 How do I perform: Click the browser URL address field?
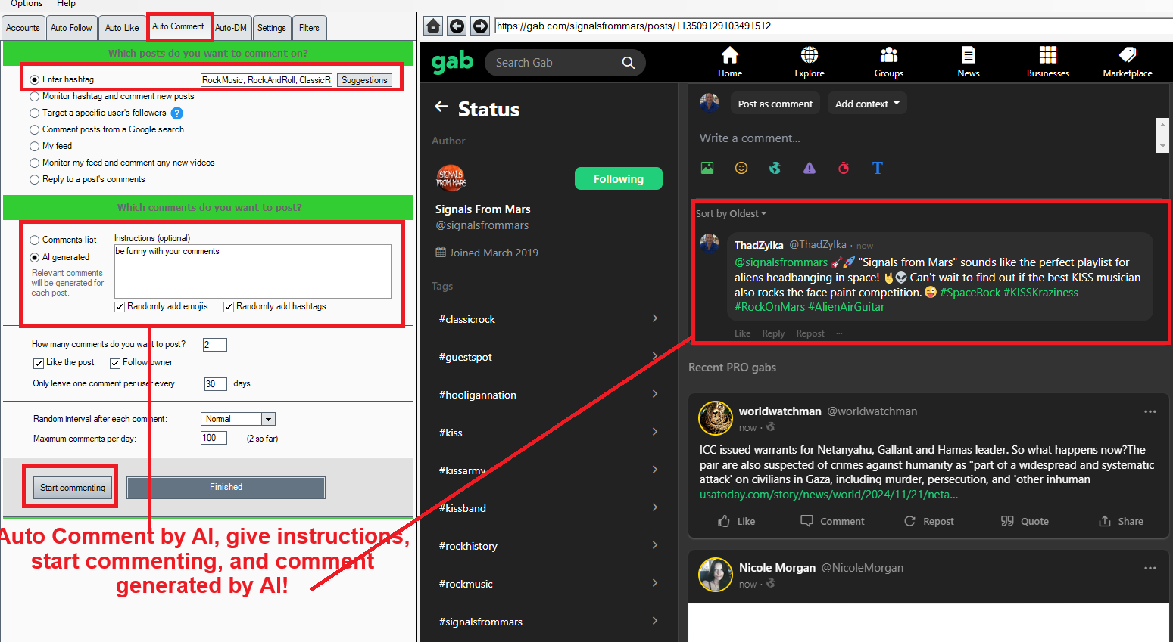(x=833, y=26)
